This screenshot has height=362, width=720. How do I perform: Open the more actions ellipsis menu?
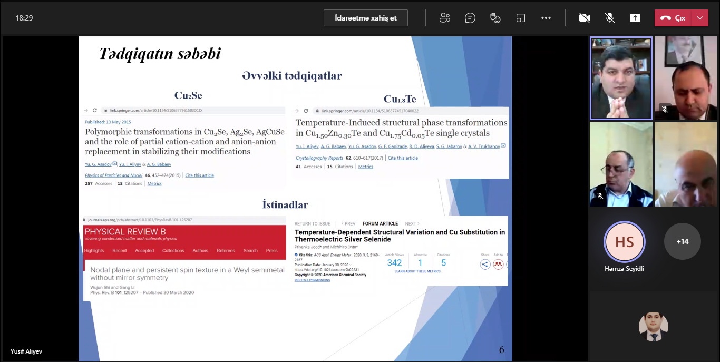(546, 18)
